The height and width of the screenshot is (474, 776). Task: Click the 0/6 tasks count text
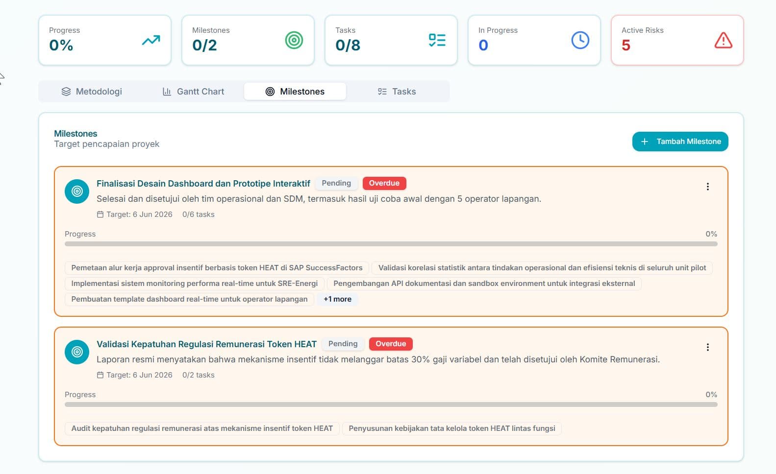(199, 214)
